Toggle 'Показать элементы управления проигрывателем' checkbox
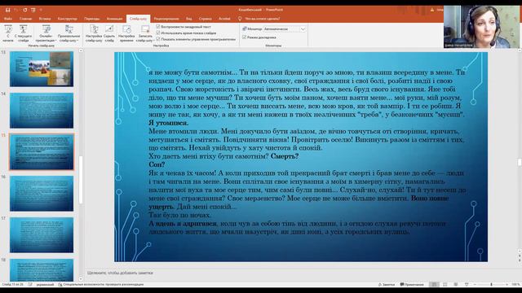The width and height of the screenshot is (522, 293). [x=158, y=39]
